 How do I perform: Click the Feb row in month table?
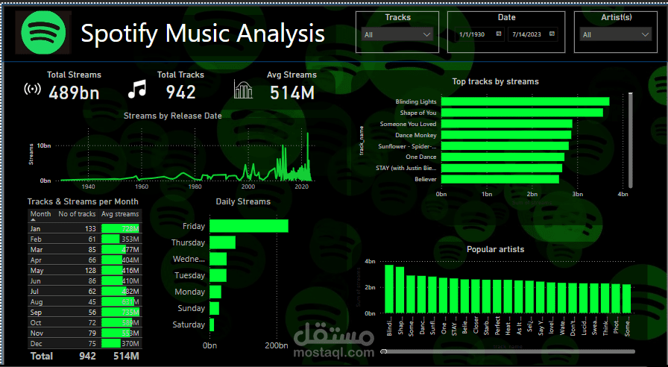[x=85, y=239]
